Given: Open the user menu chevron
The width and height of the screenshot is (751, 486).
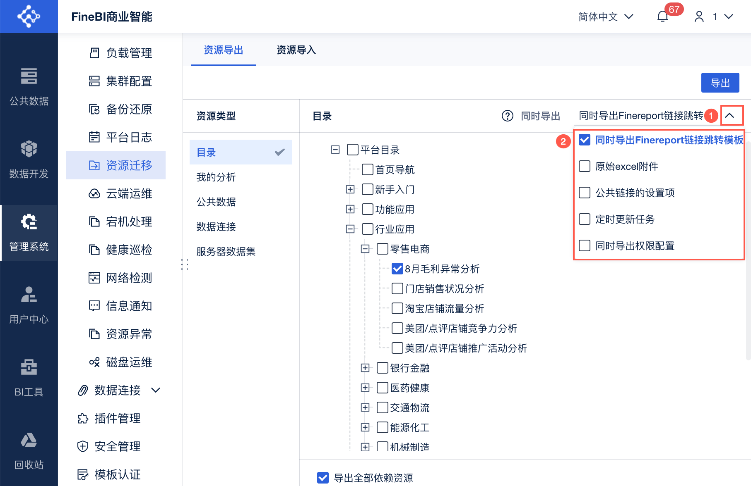Looking at the screenshot, I should [729, 17].
